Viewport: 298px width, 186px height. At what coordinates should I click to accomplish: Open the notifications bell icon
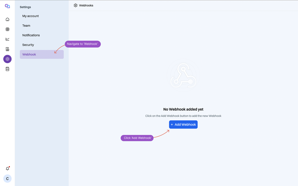click(7, 169)
